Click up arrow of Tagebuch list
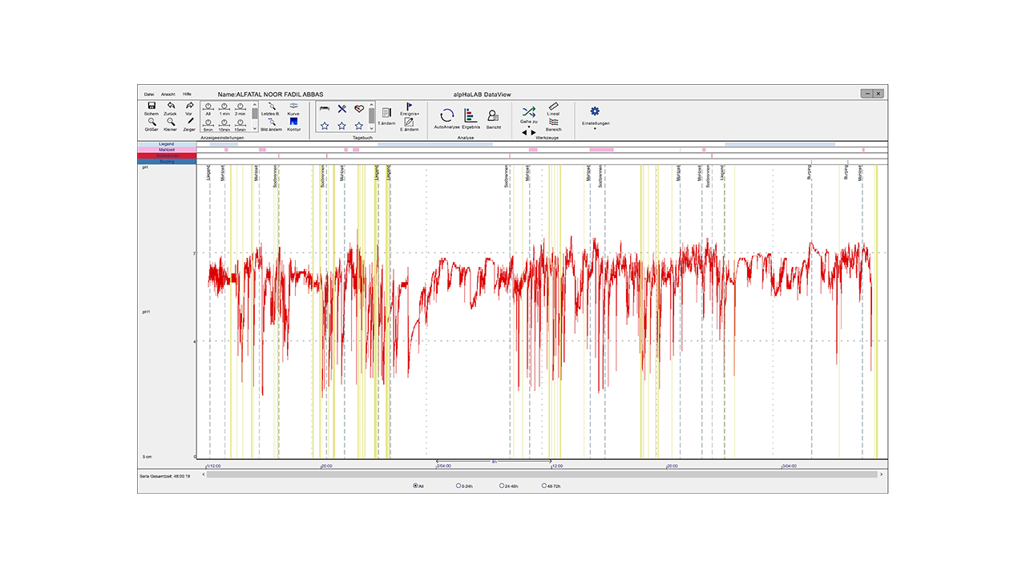 [x=372, y=104]
